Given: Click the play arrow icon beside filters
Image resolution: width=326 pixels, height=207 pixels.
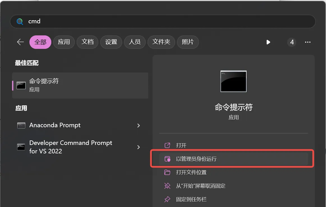Looking at the screenshot, I should point(268,42).
